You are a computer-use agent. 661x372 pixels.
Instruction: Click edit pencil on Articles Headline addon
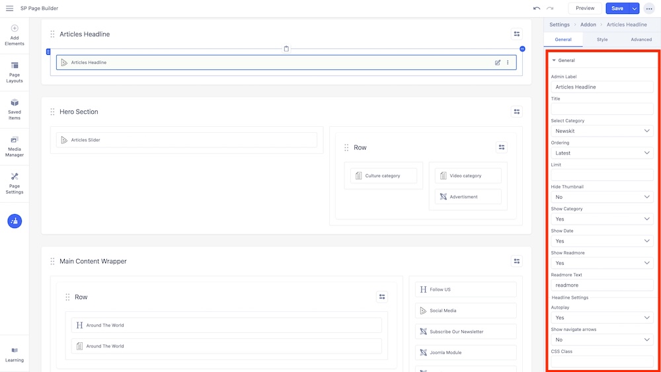498,63
